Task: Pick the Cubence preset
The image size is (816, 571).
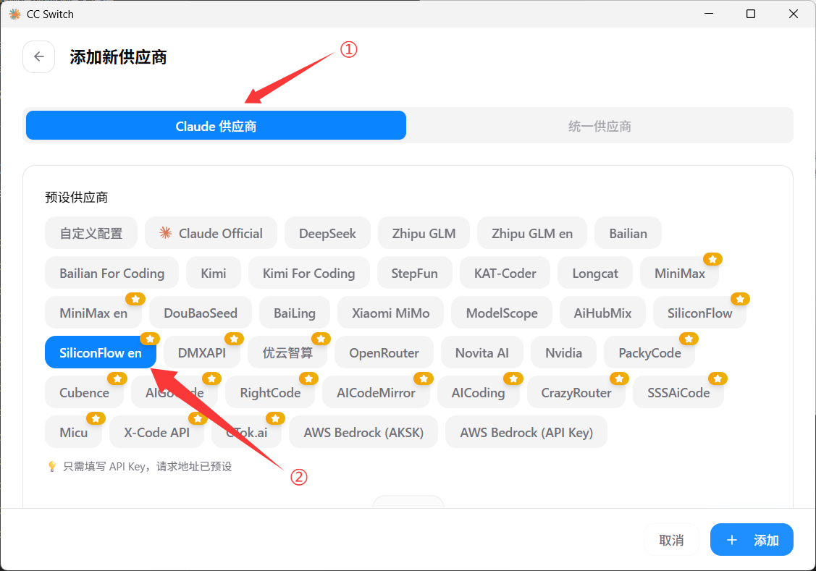Action: (x=84, y=392)
